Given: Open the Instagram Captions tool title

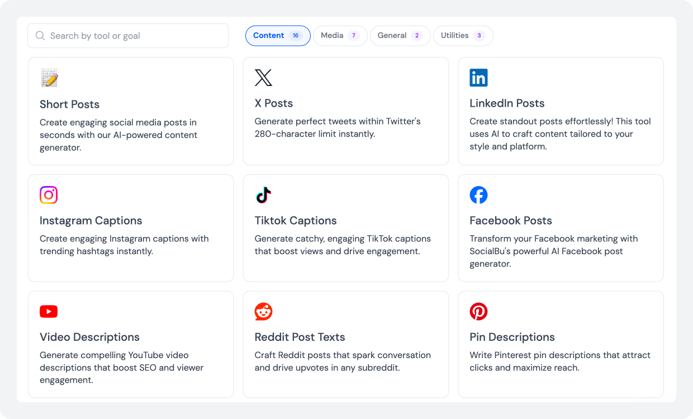Looking at the screenshot, I should 91,221.
